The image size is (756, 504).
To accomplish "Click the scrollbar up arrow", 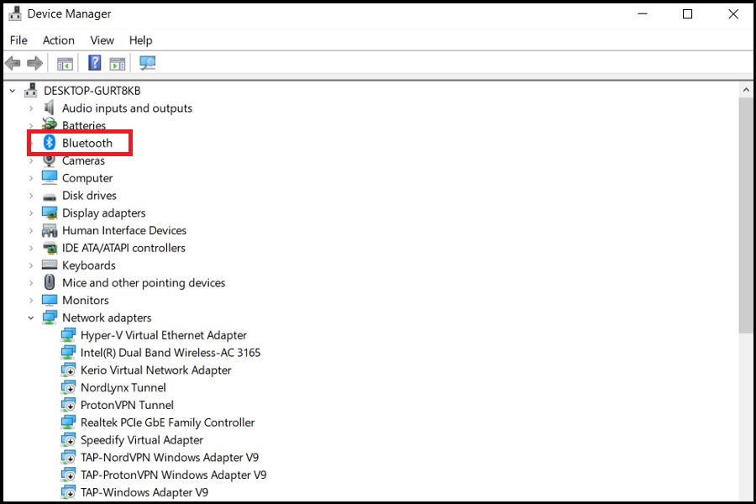I will (745, 90).
